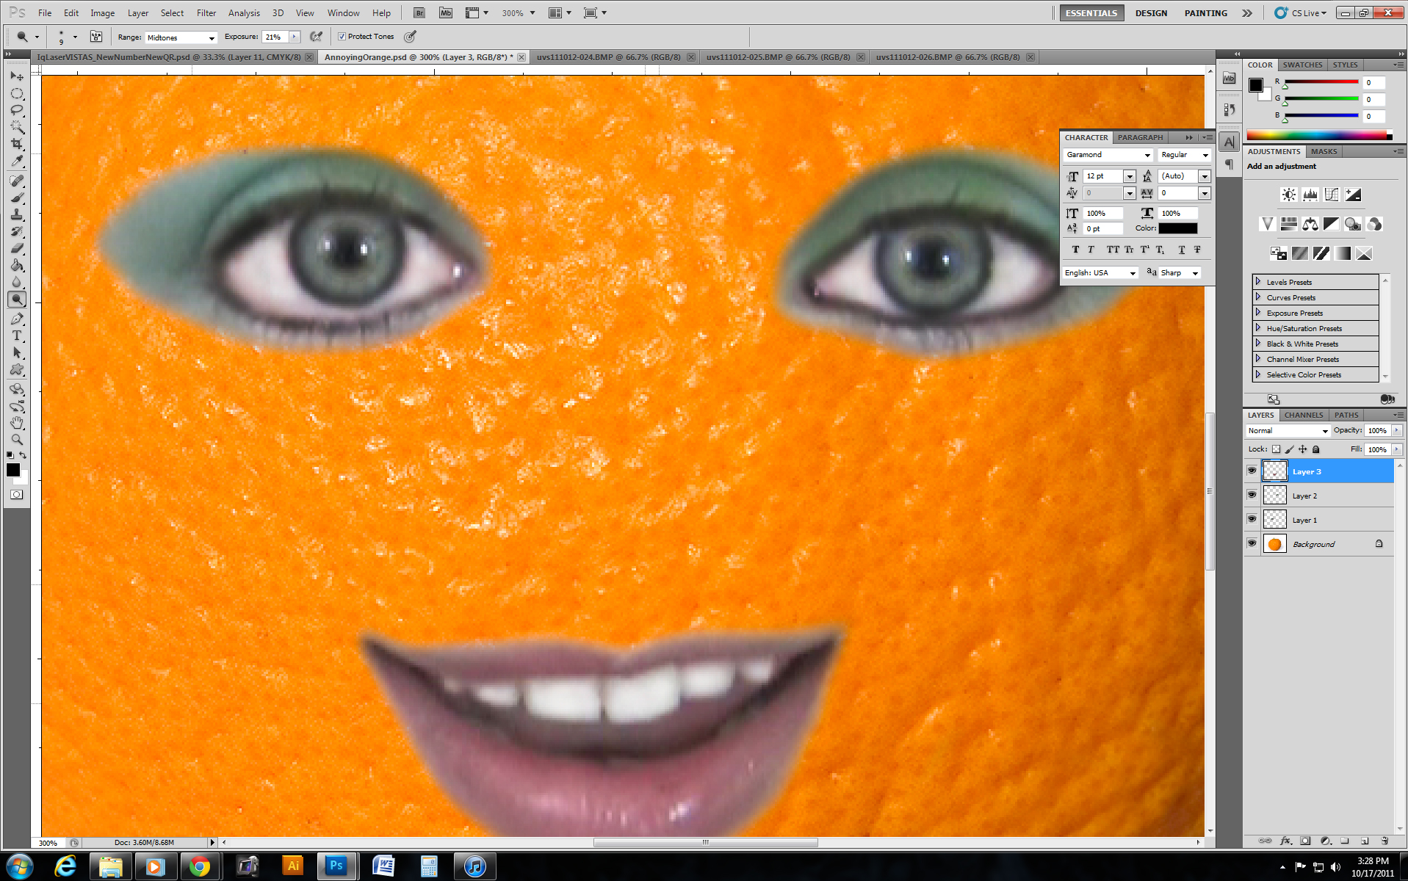Viewport: 1408px width, 881px height.
Task: Toggle Faux Bold in Character panel
Action: coord(1075,250)
